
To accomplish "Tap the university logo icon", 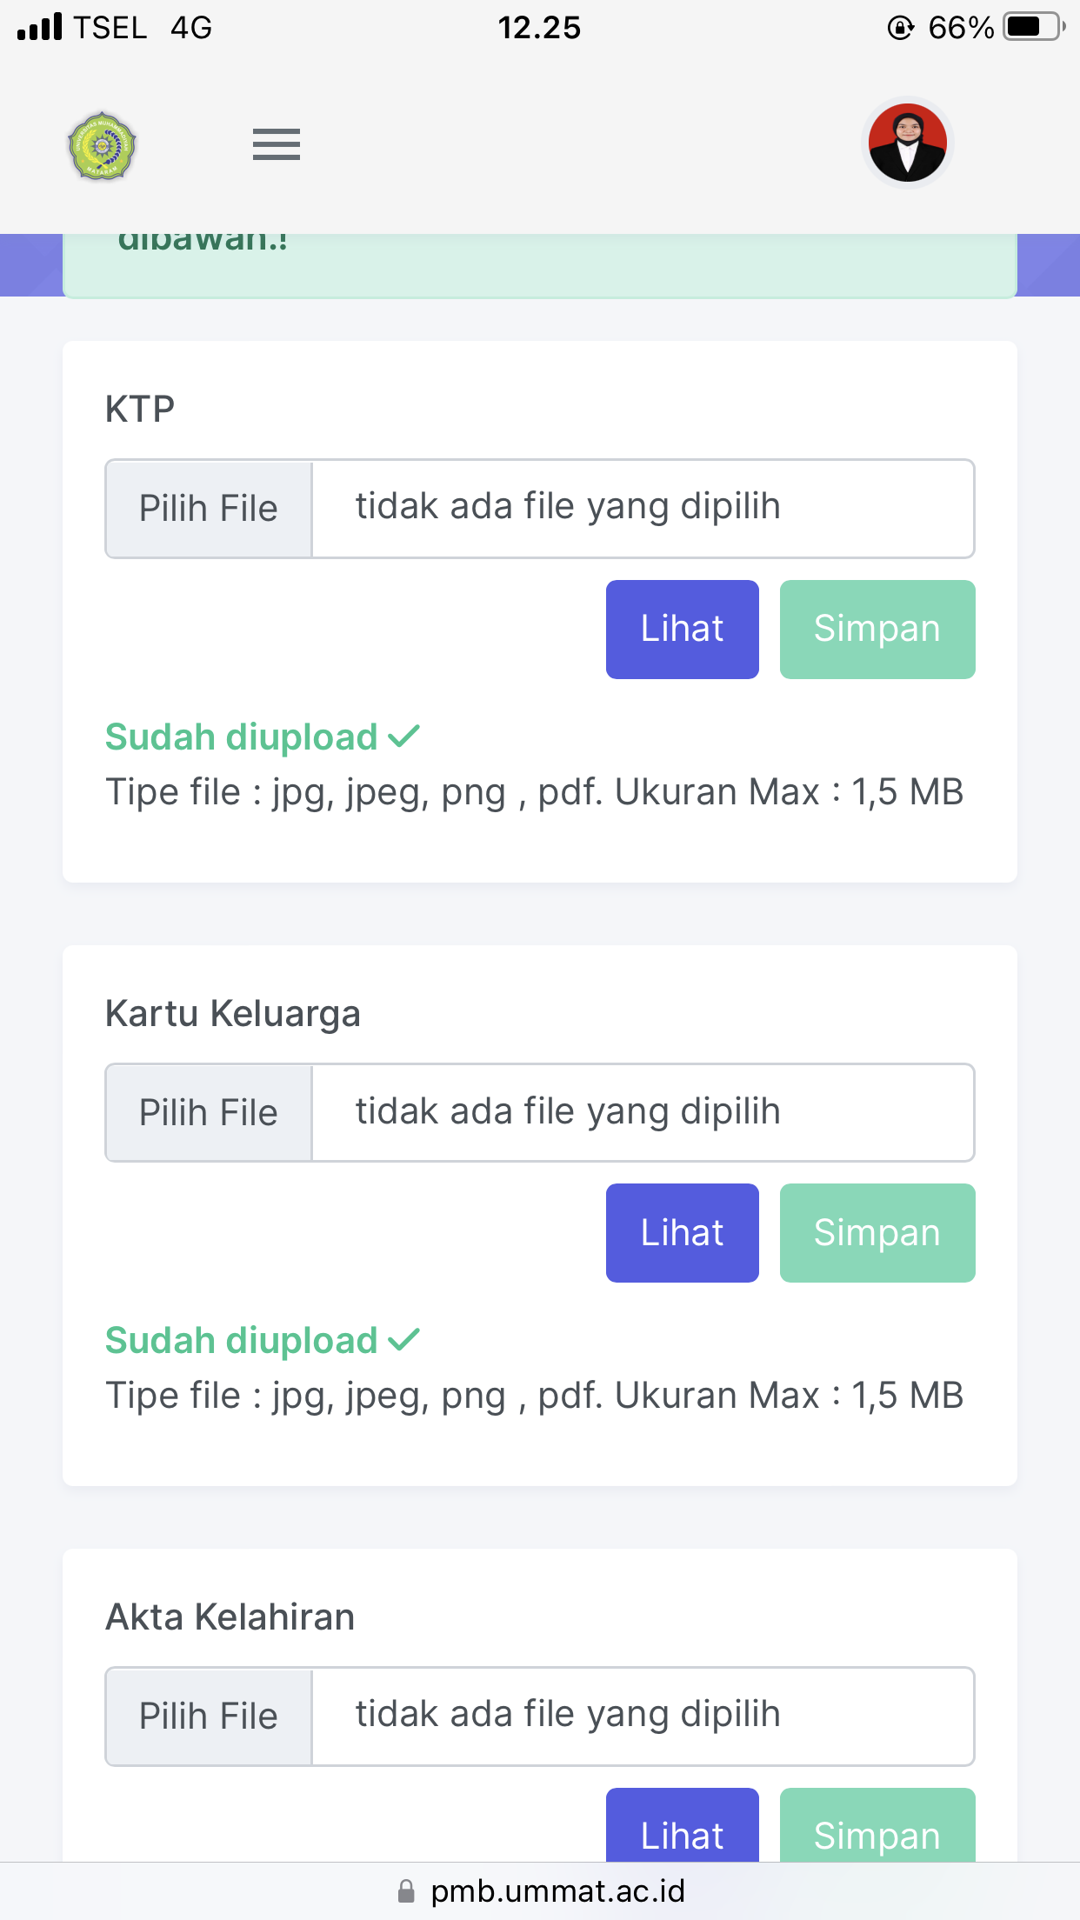I will coord(103,145).
